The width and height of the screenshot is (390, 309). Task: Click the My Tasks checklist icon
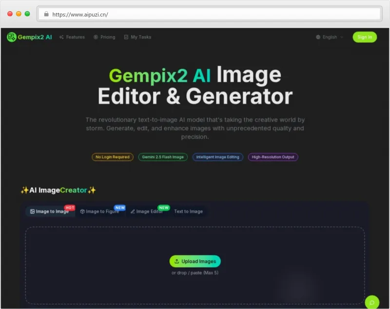[126, 37]
